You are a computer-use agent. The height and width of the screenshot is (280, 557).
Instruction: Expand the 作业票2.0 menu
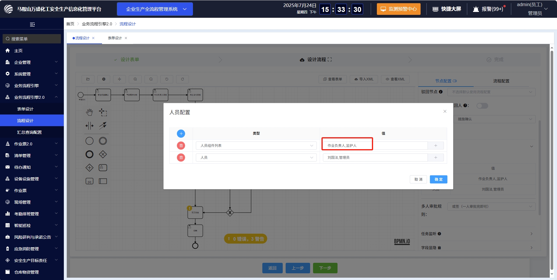[32, 144]
